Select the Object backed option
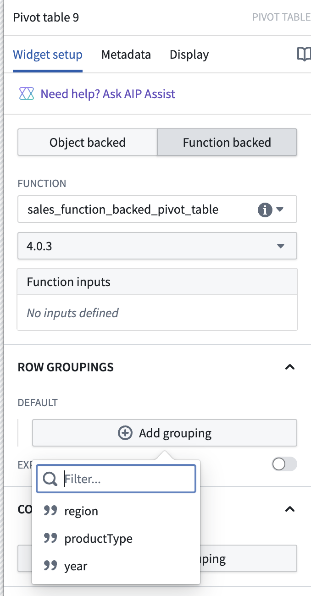311x596 pixels. pyautogui.click(x=88, y=142)
